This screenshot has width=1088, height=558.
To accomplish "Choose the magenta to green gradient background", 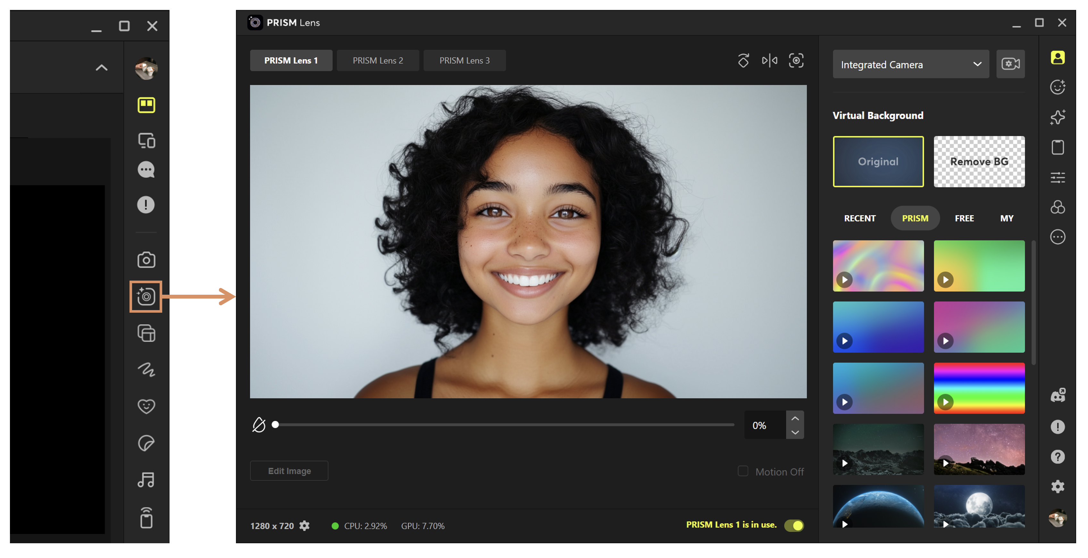I will [979, 327].
